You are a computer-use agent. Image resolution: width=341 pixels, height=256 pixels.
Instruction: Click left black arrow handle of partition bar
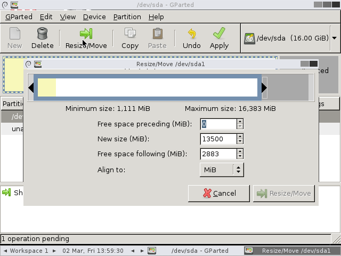(x=31, y=87)
